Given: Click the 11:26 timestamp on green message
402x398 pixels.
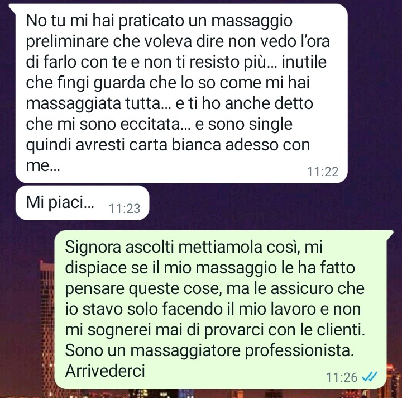Looking at the screenshot, I should [x=342, y=377].
